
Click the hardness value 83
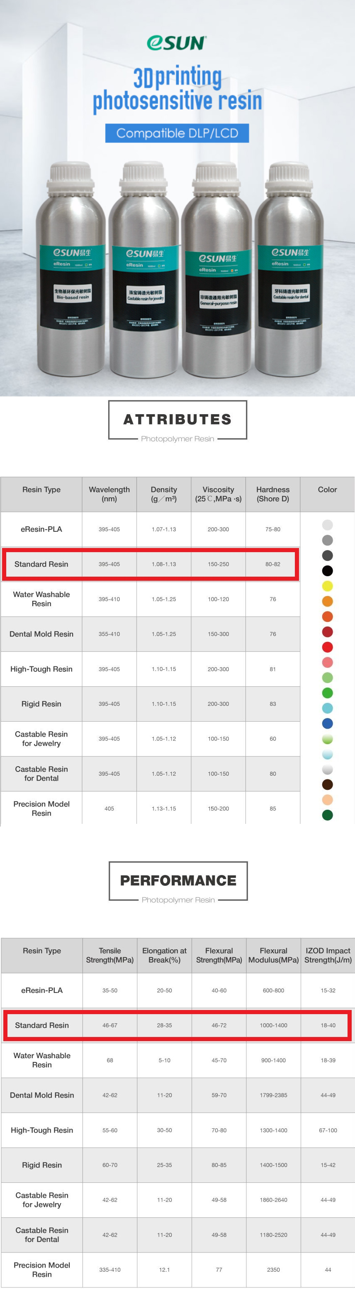click(273, 704)
